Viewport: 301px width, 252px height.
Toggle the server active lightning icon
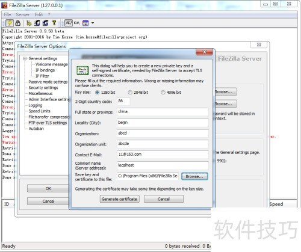click(10, 23)
